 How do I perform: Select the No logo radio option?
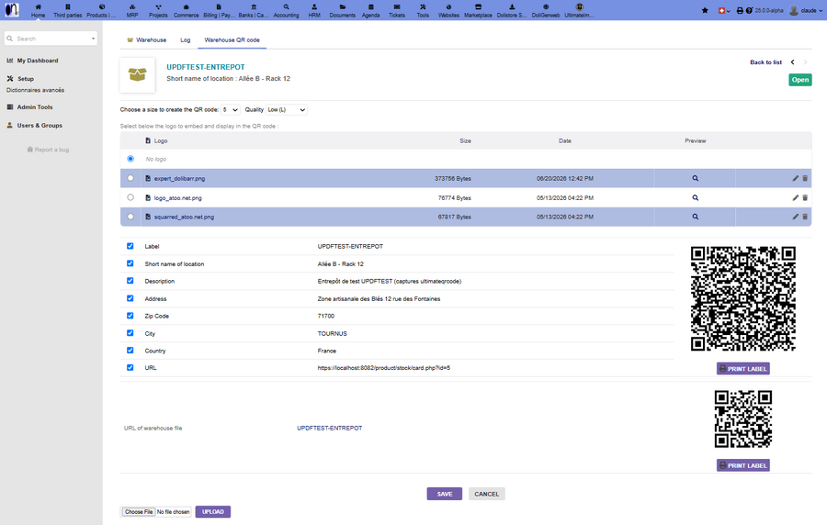click(130, 159)
